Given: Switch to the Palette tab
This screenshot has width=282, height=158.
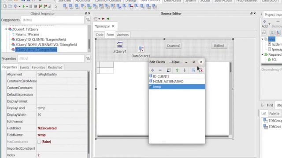Looking at the screenshot, I should tap(274, 113).
